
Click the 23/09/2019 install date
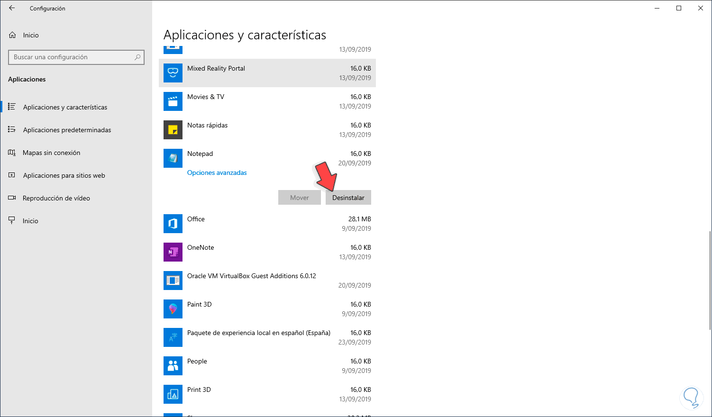(355, 342)
